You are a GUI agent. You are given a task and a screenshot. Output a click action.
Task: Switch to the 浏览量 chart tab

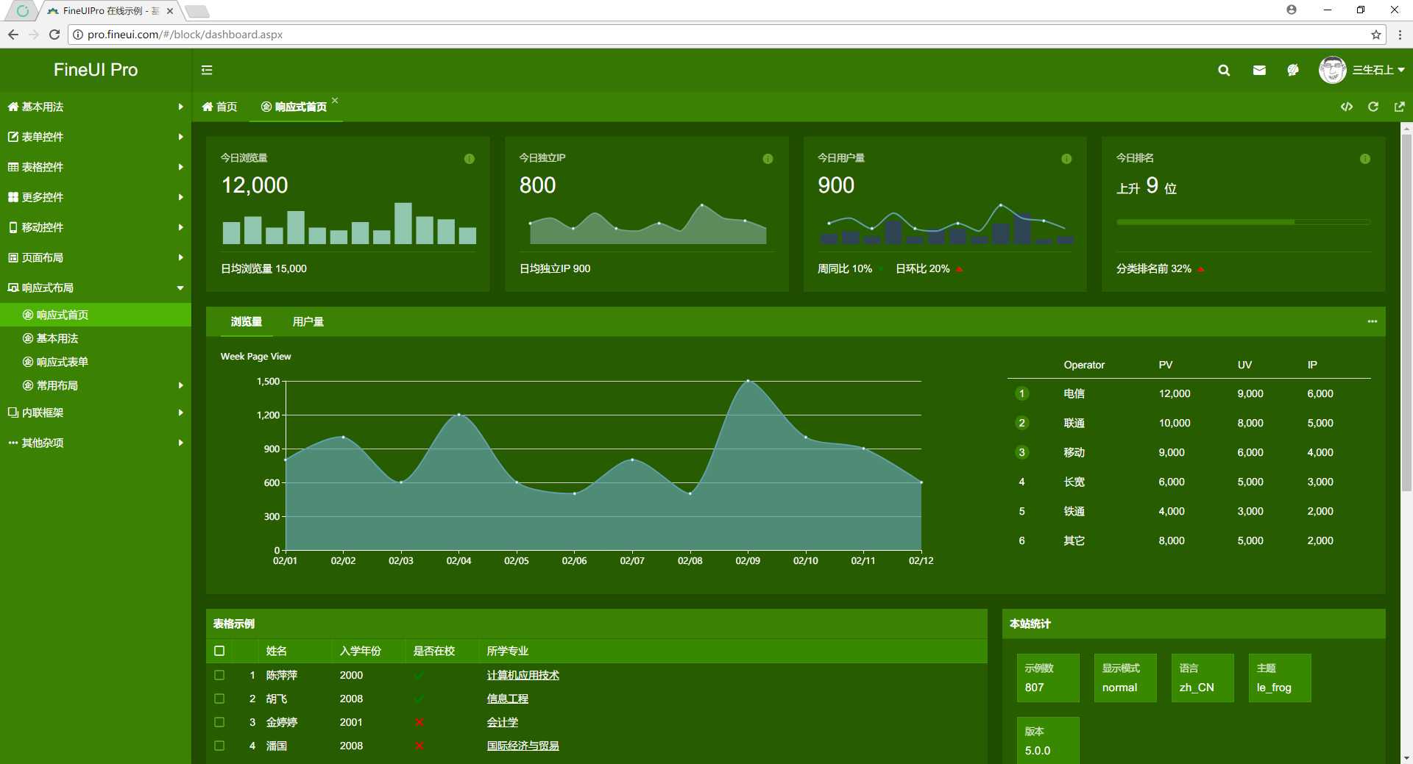tap(247, 321)
